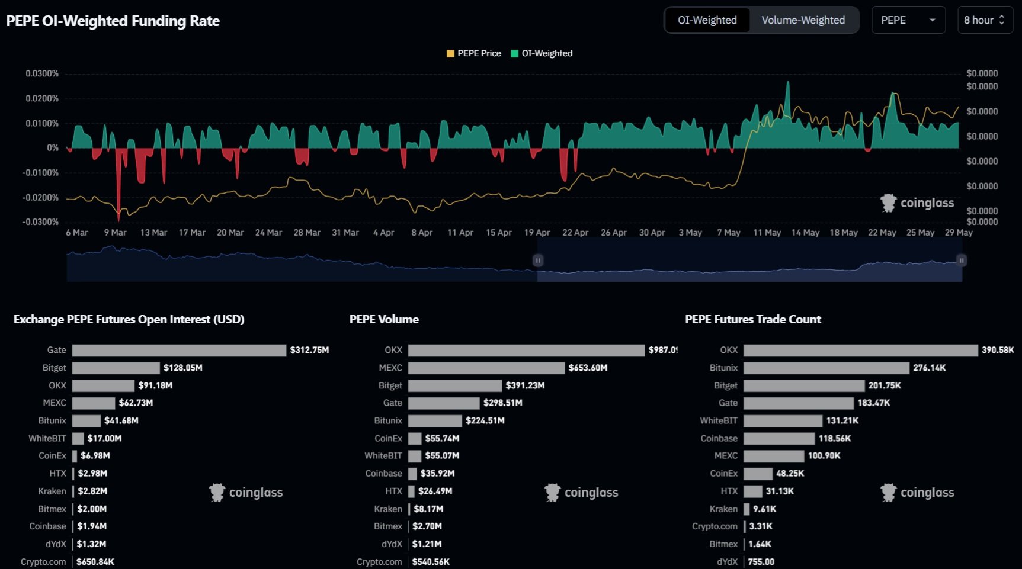The height and width of the screenshot is (569, 1022).
Task: Click MEXC open interest bar $62.73M
Action: pyautogui.click(x=94, y=403)
